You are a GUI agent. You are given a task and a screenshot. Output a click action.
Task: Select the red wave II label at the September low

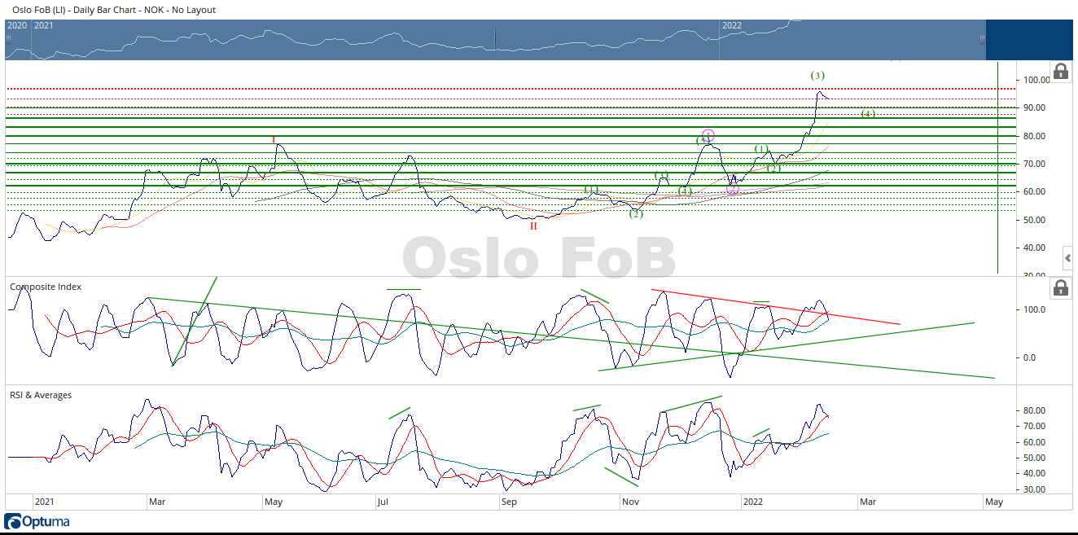coord(533,226)
